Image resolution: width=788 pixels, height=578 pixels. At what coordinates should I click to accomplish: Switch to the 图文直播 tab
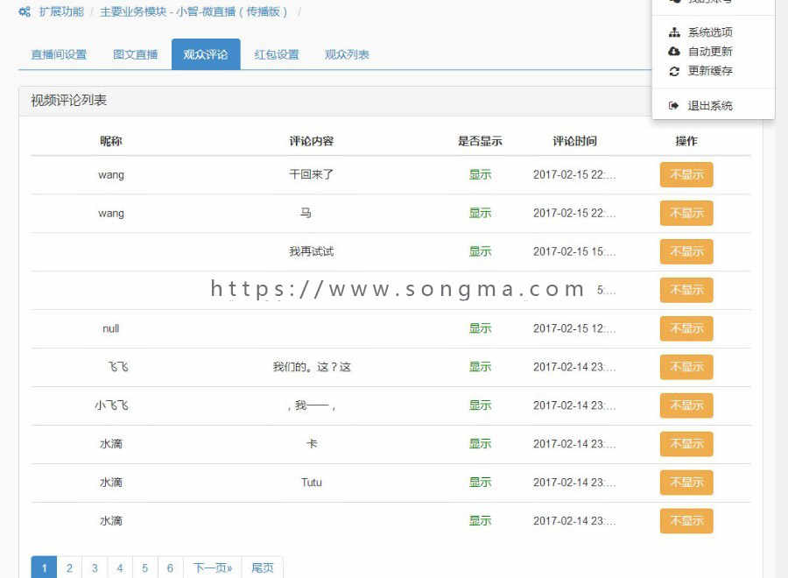pos(135,54)
